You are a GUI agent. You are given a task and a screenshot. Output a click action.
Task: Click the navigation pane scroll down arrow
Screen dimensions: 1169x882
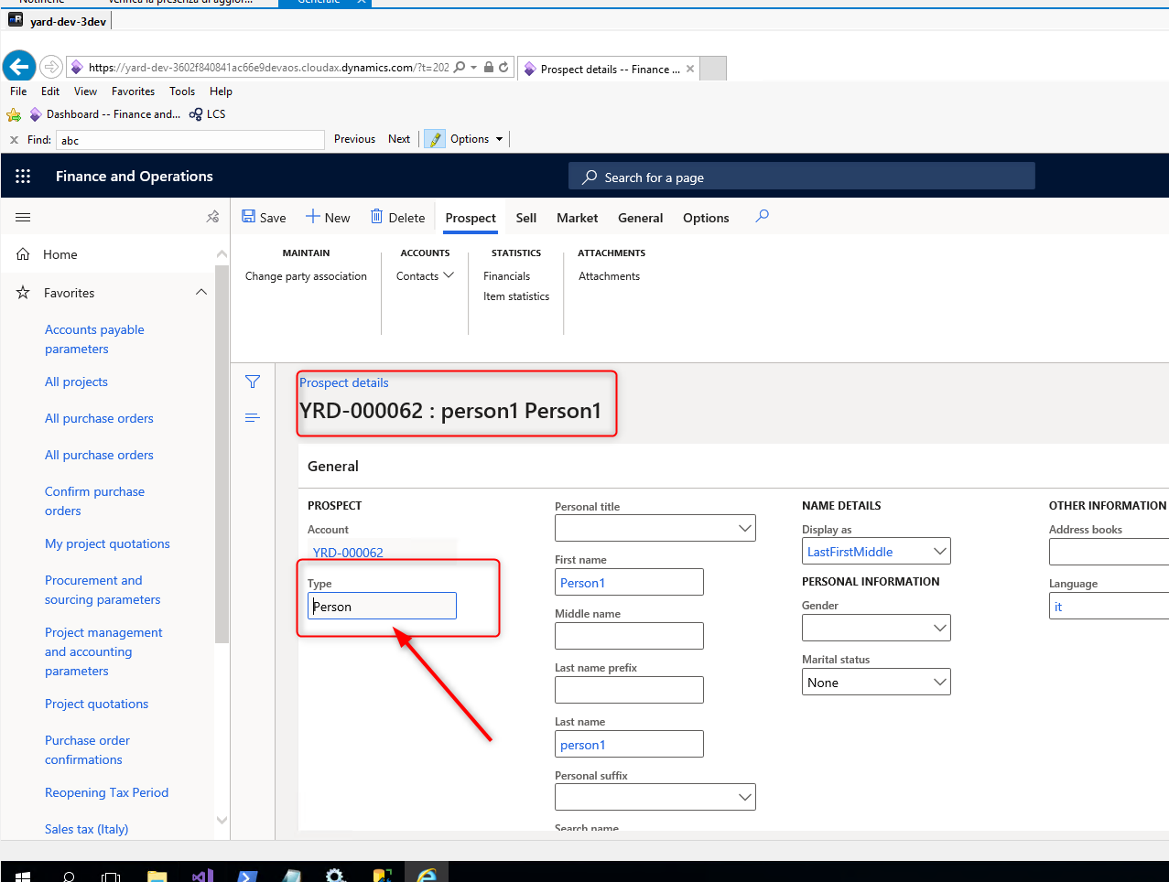coord(222,820)
